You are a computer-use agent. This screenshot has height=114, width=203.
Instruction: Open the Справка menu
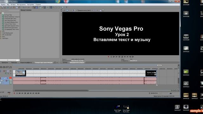click(38, 4)
